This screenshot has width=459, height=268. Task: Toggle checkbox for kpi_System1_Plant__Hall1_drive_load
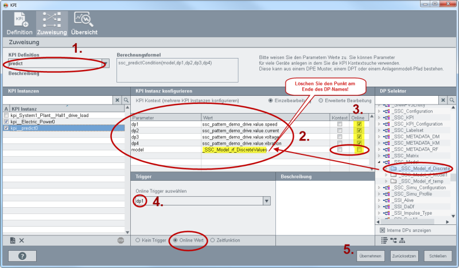click(x=6, y=115)
